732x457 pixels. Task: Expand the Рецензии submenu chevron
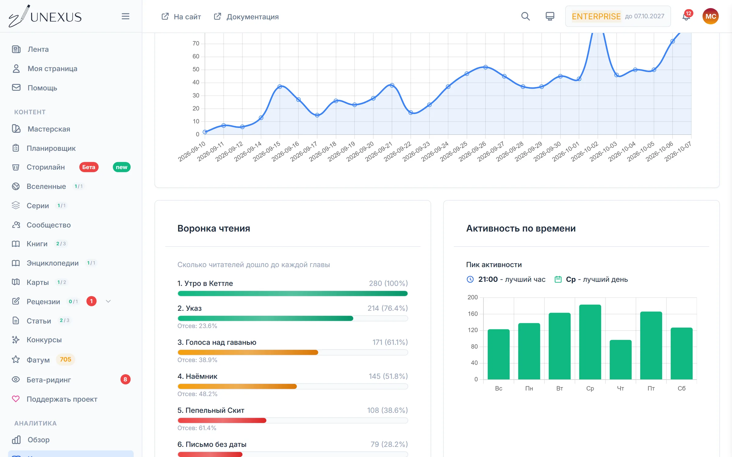[108, 301]
